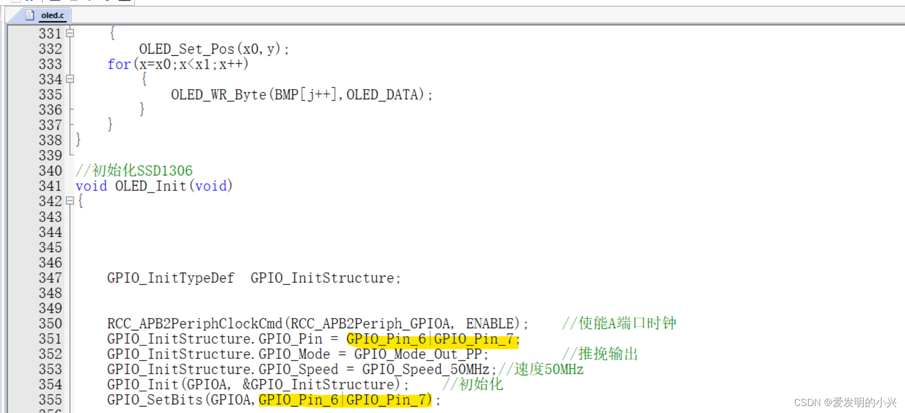
Task: Click the 'ENABLE' argument on line 350
Action: tap(490, 323)
